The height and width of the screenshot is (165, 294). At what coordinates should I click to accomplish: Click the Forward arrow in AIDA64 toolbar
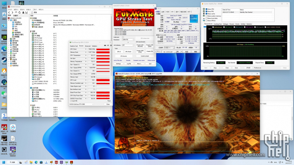click(x=12, y=13)
